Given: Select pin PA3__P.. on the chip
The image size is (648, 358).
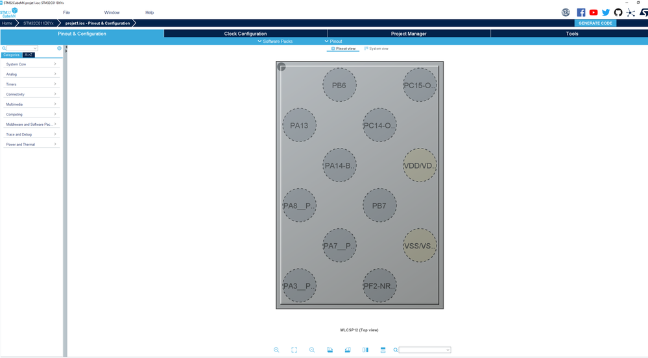Looking at the screenshot, I should (x=299, y=285).
